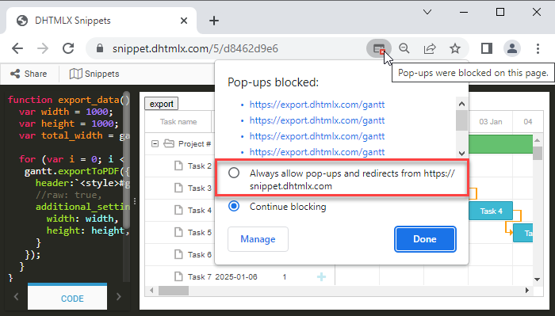Viewport: 555px width, 316px height.
Task: Click the Task 5 file icon
Action: [178, 232]
